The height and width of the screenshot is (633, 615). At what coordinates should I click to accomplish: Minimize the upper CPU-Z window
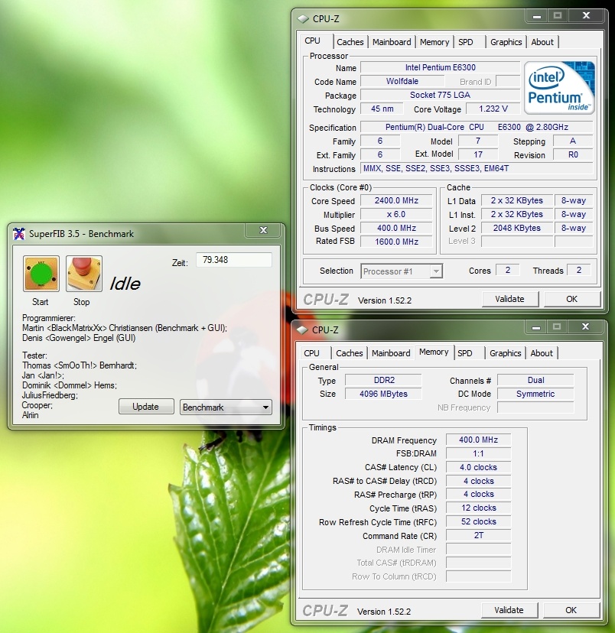[x=537, y=16]
